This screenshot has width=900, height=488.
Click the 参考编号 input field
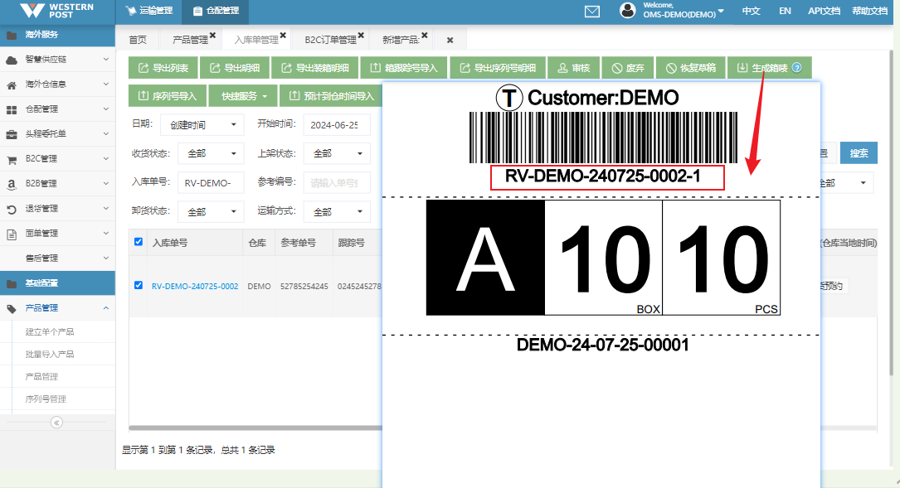[x=337, y=183]
